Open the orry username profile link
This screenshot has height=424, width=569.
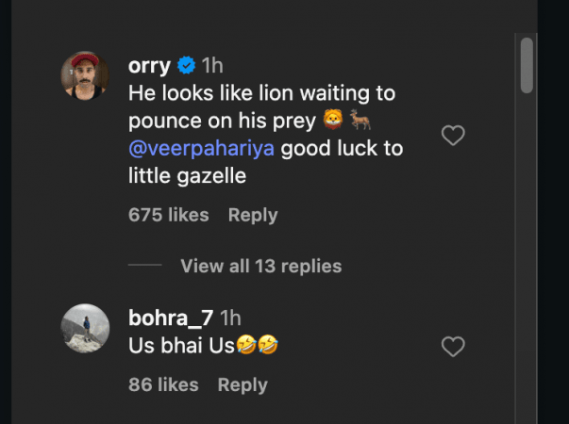coord(150,66)
